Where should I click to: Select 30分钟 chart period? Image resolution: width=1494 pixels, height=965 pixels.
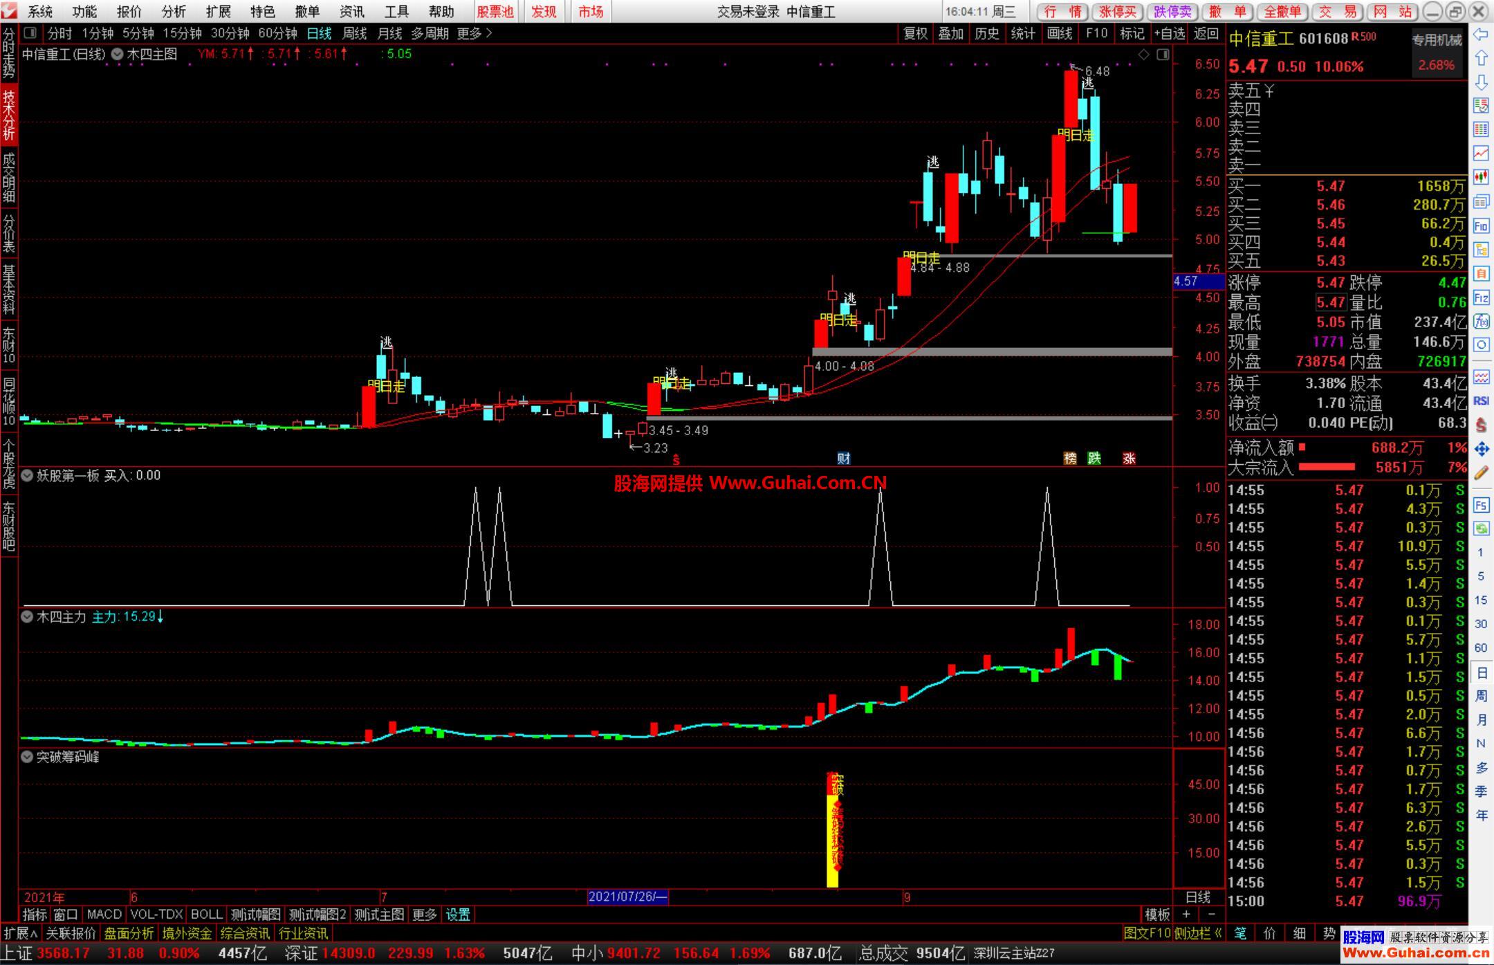(x=230, y=33)
